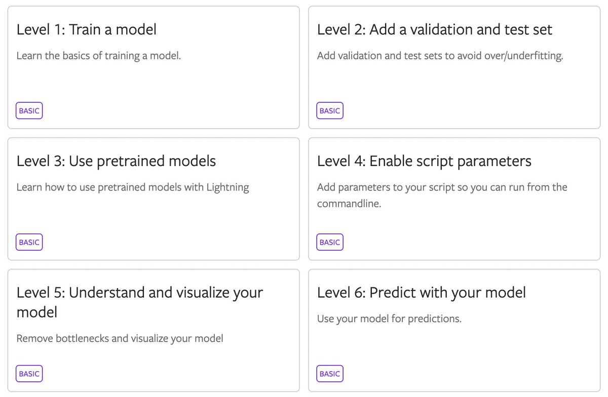Select "Learn how to use pretrained models with Lightning"
This screenshot has width=608, height=397.
(133, 187)
